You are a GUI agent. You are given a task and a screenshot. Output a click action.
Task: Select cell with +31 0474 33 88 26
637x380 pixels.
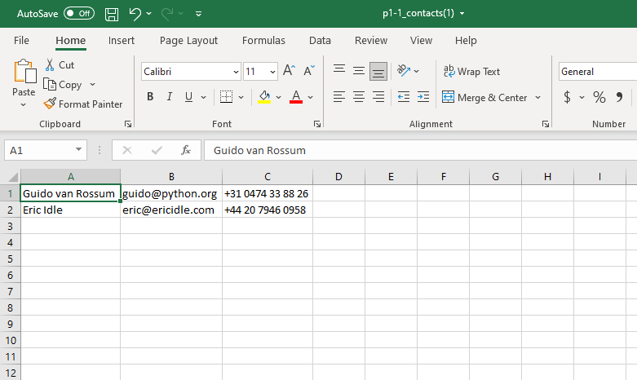point(268,193)
